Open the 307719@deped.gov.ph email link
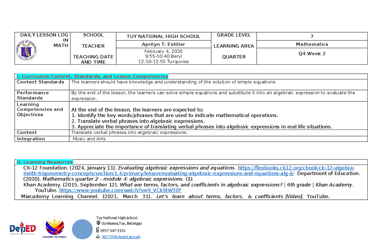The image size is (379, 248). (121, 237)
